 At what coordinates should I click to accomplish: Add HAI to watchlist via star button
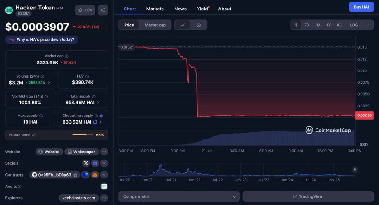tap(85, 10)
